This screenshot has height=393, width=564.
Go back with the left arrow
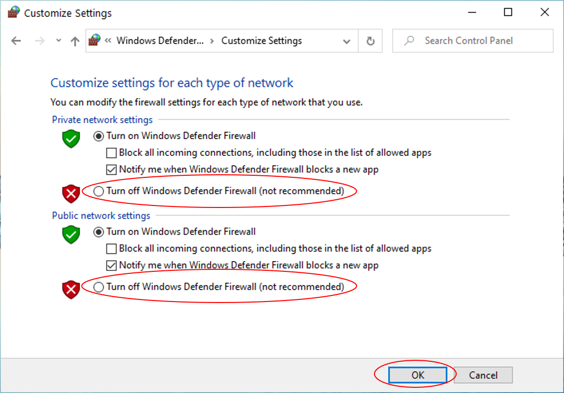[16, 41]
